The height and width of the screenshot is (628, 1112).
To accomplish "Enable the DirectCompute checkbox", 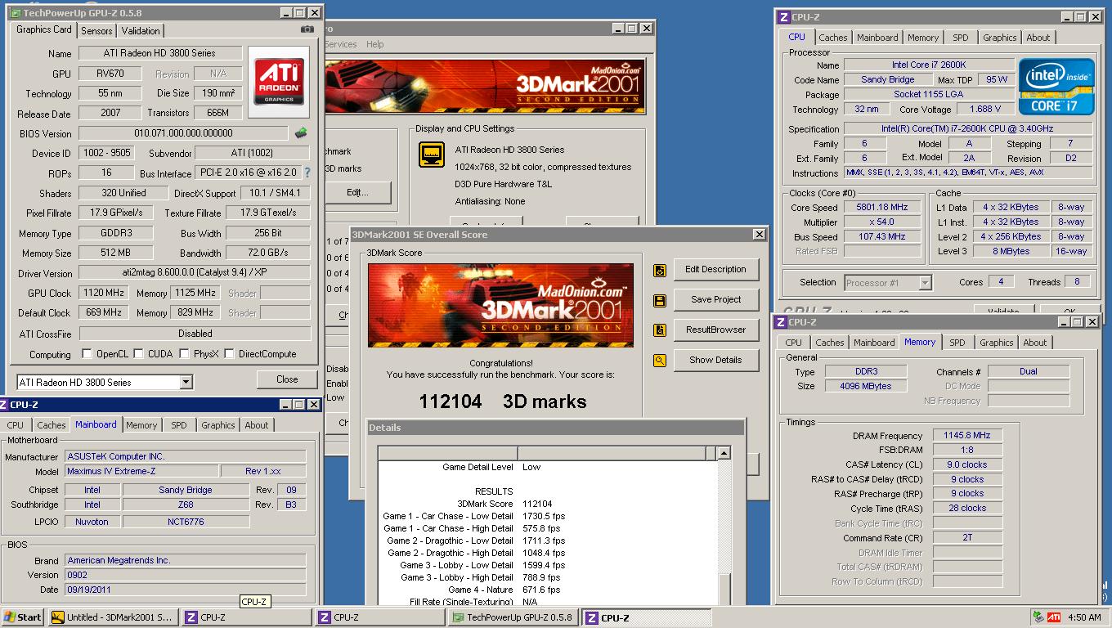I will 230,354.
